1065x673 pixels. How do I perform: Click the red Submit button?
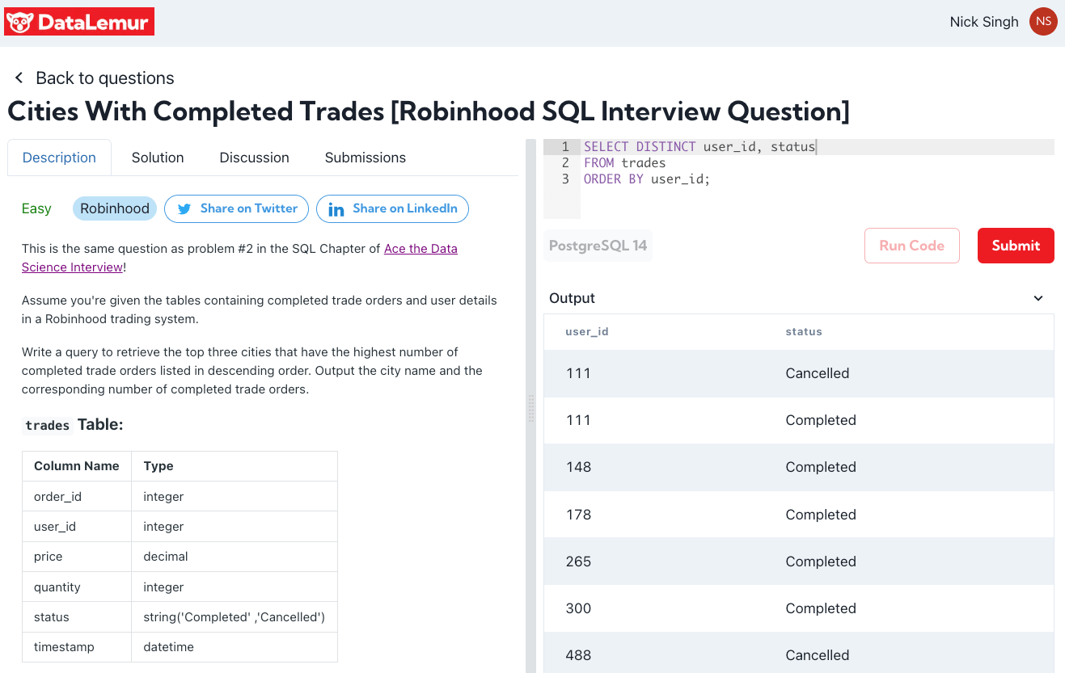coord(1016,246)
